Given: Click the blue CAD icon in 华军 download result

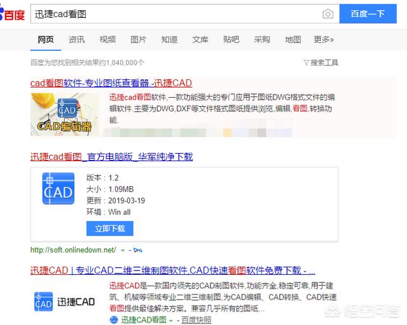Looking at the screenshot, I should pyautogui.click(x=59, y=188).
